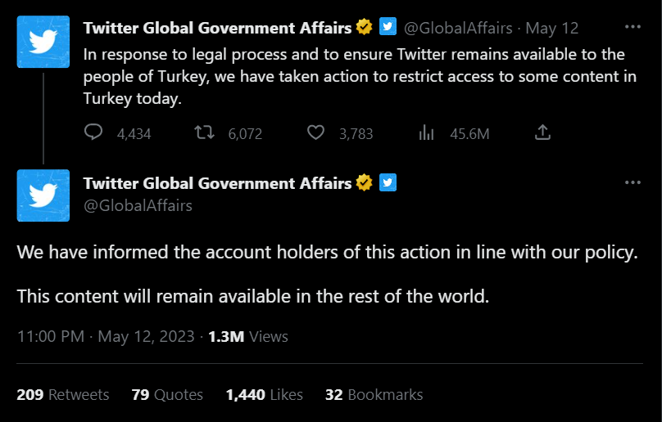Viewport: 662px width, 422px height.
Task: Open more options menu on second tweet
Action: [x=633, y=182]
